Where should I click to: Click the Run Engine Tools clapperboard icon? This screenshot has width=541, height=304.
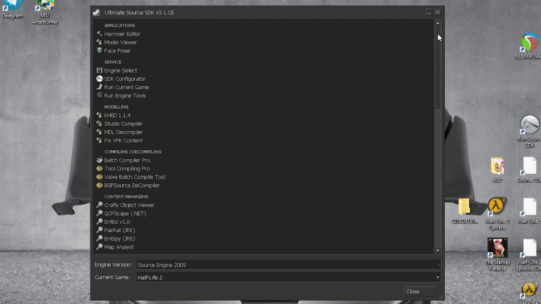coord(100,95)
